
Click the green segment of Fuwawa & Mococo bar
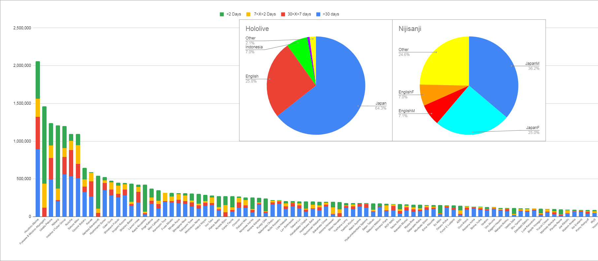point(44,145)
